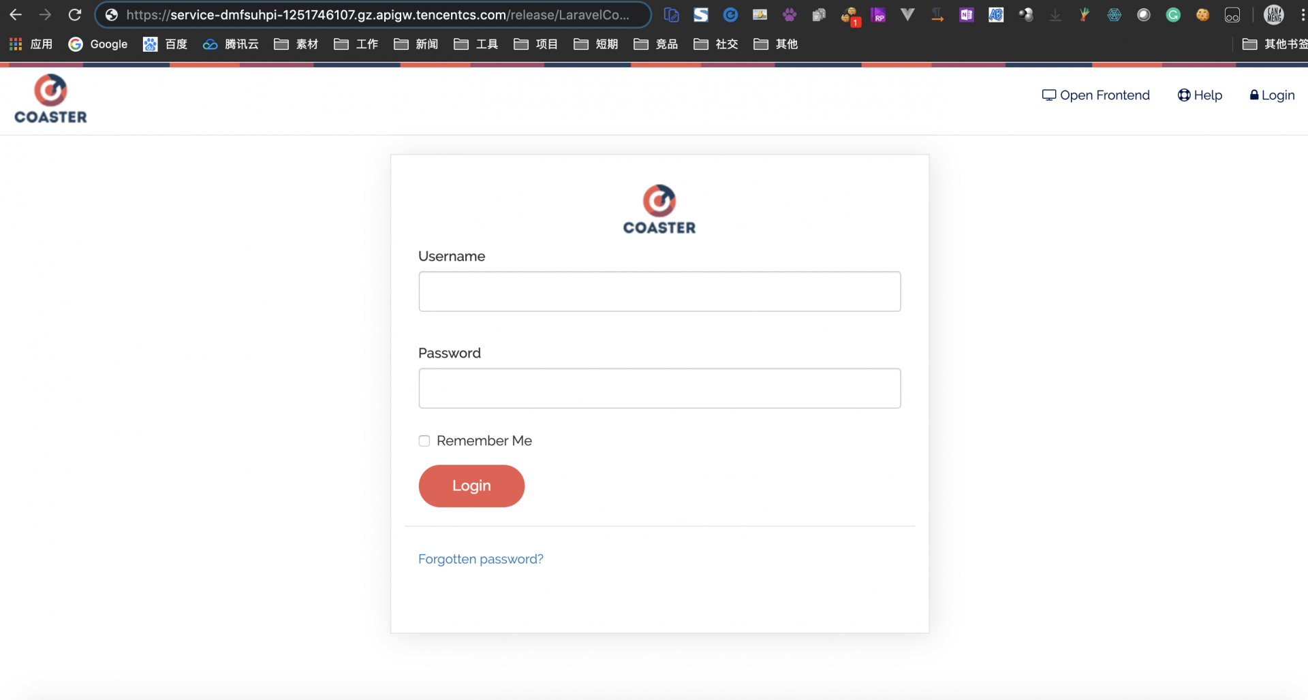The height and width of the screenshot is (700, 1308).
Task: Open the gray documents extension
Action: click(819, 15)
